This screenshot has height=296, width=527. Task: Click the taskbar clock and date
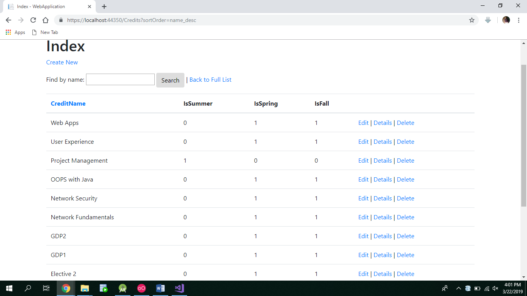512,288
